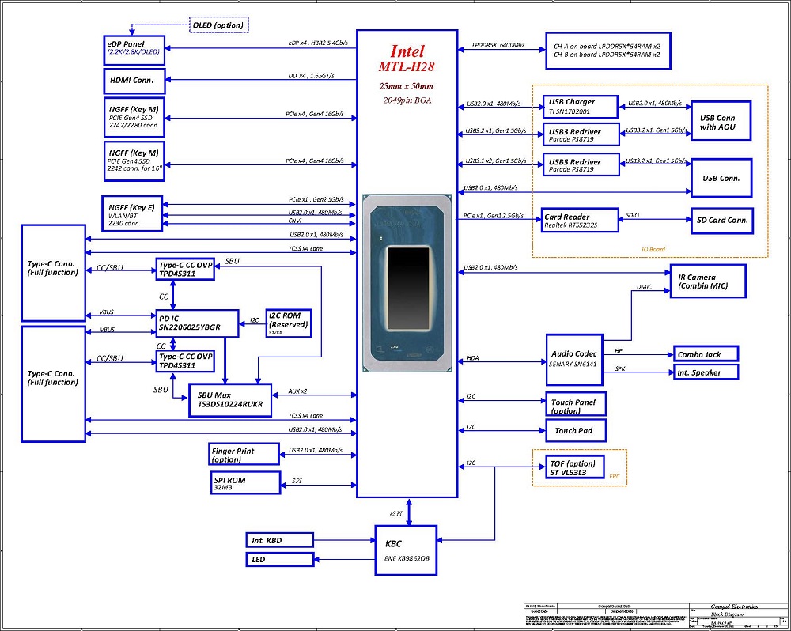
Task: Click the 'IR Camera (Combin MIC)' block
Action: 708,281
